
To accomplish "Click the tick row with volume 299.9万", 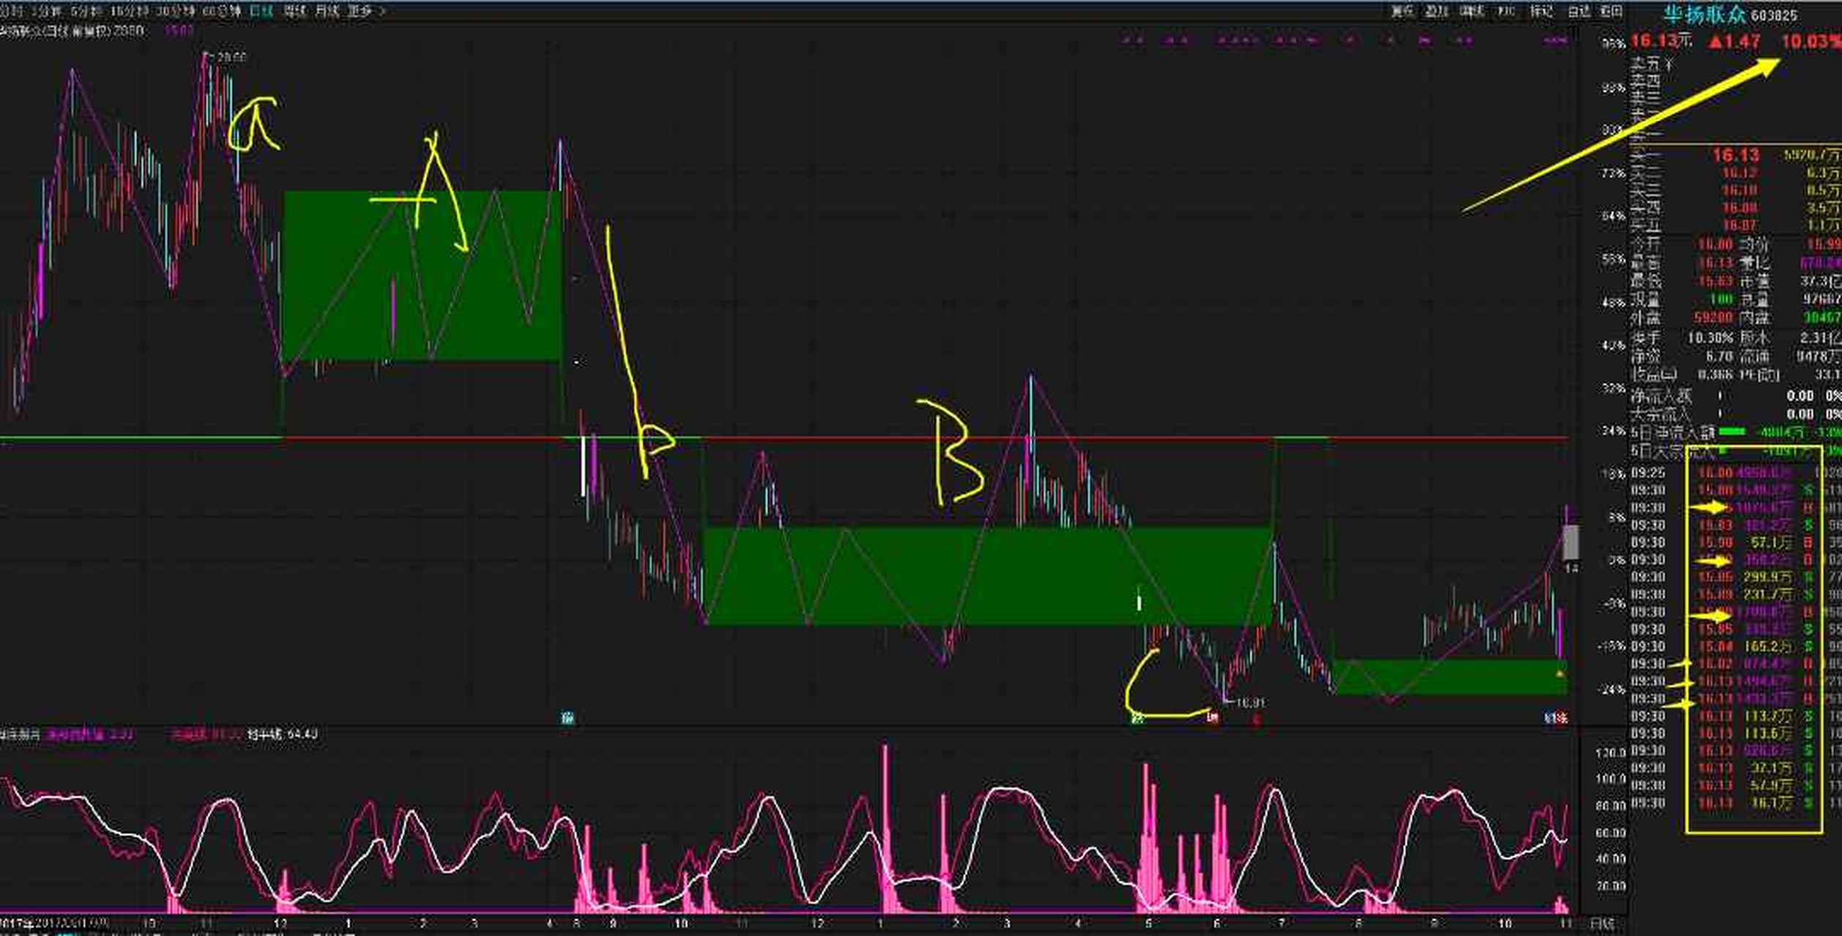I will point(1735,578).
